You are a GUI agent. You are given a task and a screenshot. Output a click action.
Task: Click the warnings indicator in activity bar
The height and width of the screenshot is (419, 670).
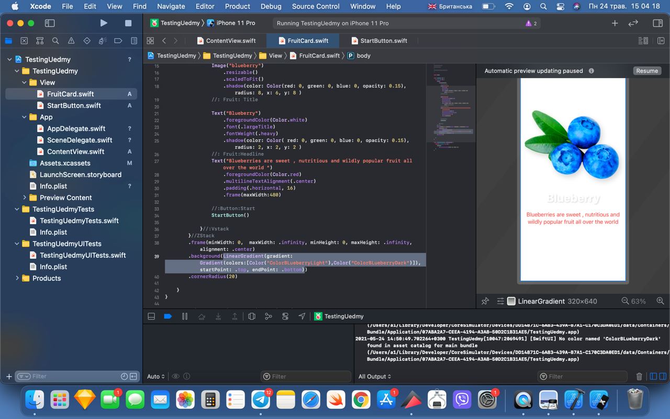click(531, 24)
